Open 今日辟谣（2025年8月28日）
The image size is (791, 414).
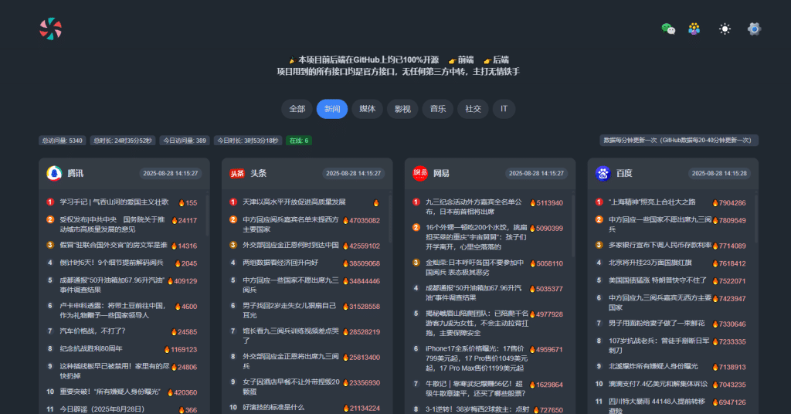pos(102,409)
